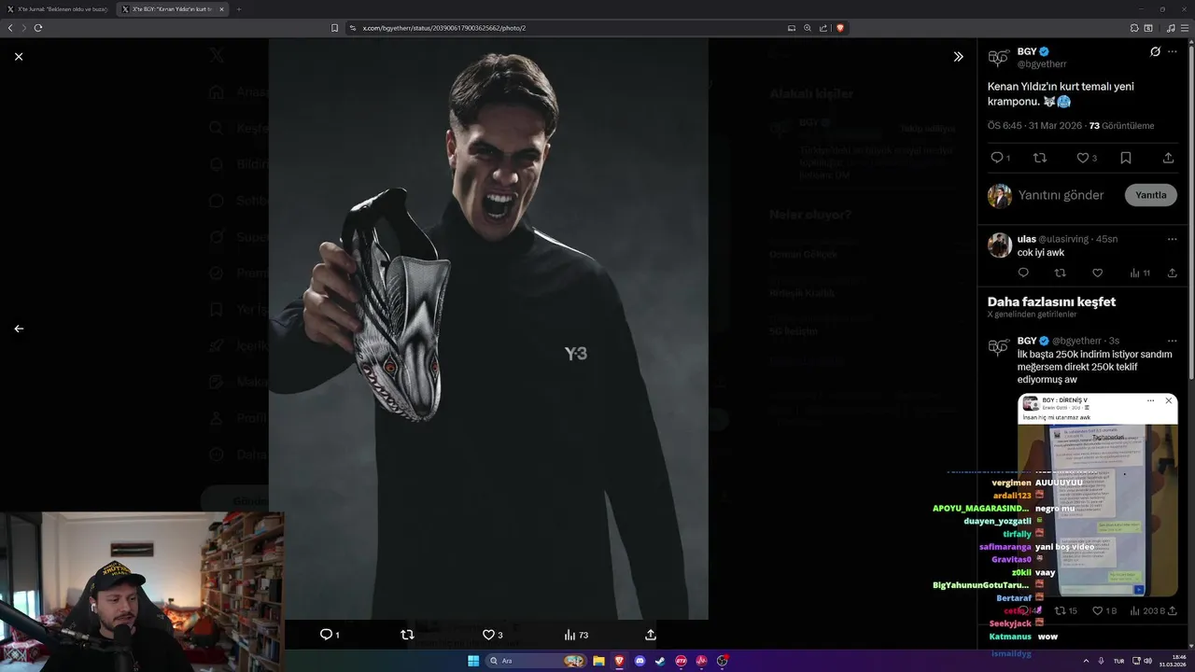Repost icon under ulas comment
The width and height of the screenshot is (1195, 672).
1060,273
